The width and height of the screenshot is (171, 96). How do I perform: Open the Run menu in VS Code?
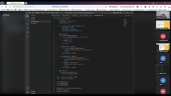click(x=48, y=13)
